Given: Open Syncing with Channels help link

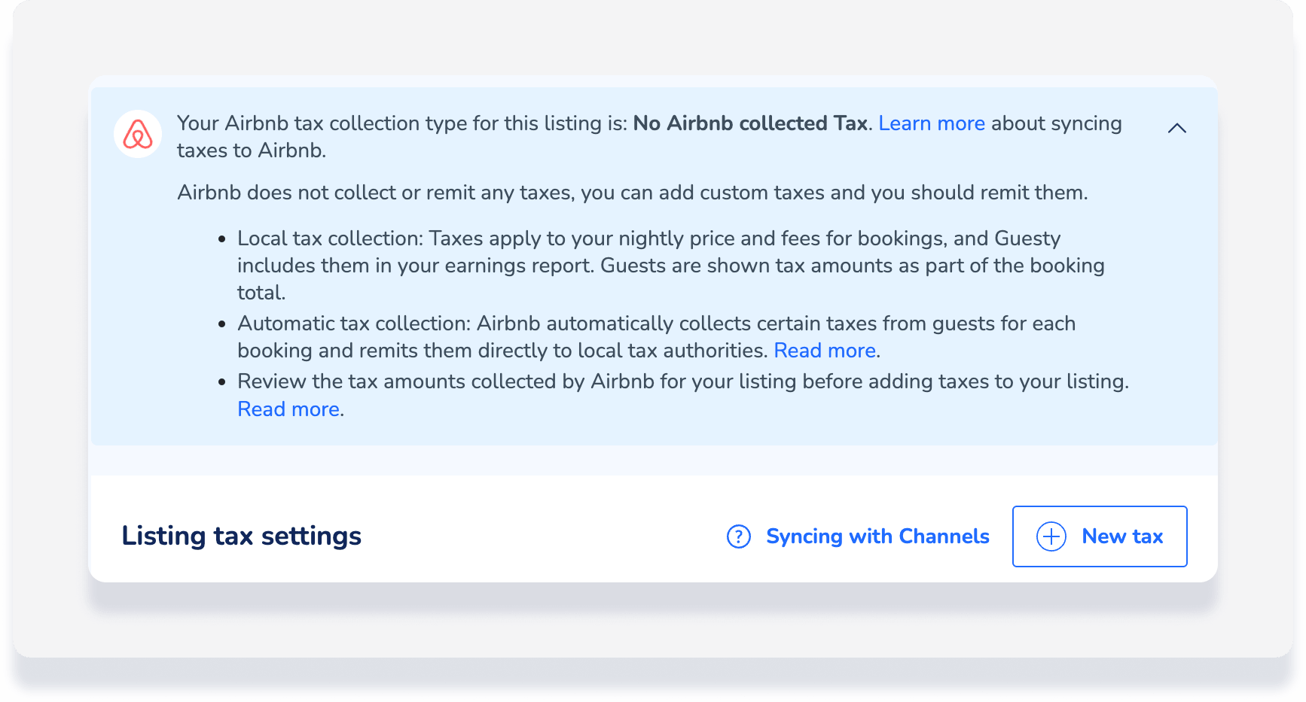Looking at the screenshot, I should (877, 536).
